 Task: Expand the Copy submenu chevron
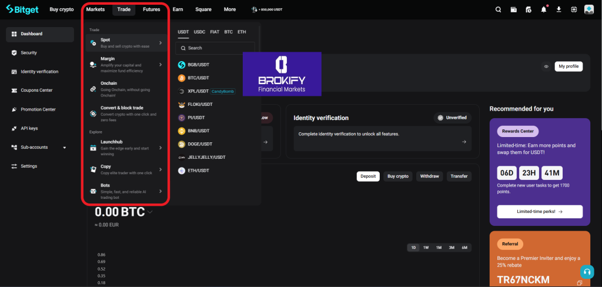pos(160,169)
